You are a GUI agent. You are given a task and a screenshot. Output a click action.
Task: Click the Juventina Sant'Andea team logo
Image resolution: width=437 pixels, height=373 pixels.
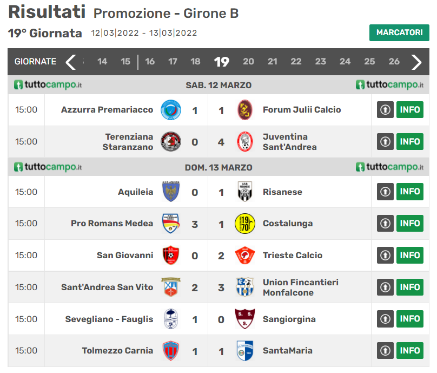click(245, 142)
